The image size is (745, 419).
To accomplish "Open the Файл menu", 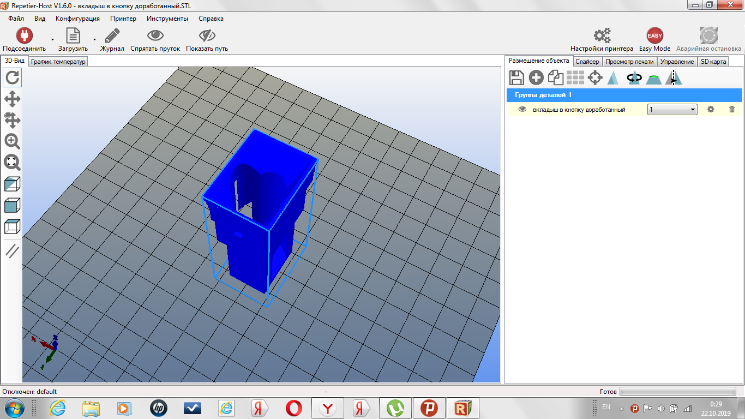I will [16, 19].
